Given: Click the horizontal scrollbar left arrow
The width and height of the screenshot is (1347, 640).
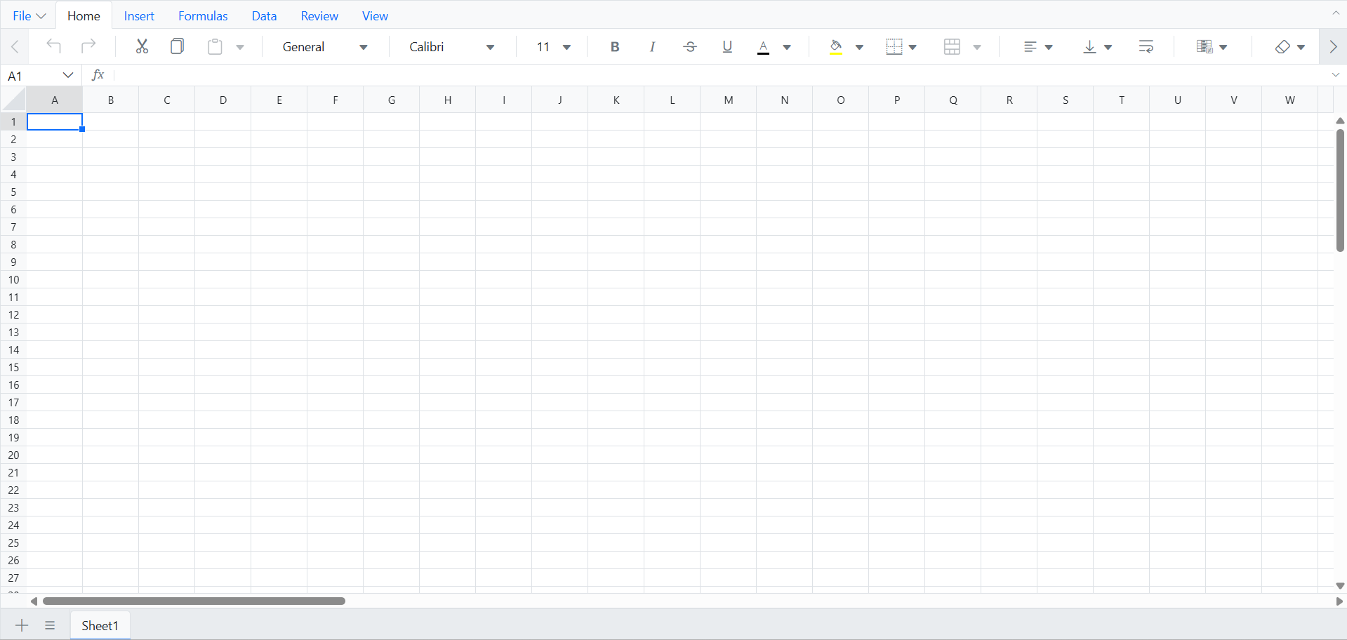Looking at the screenshot, I should 34,601.
